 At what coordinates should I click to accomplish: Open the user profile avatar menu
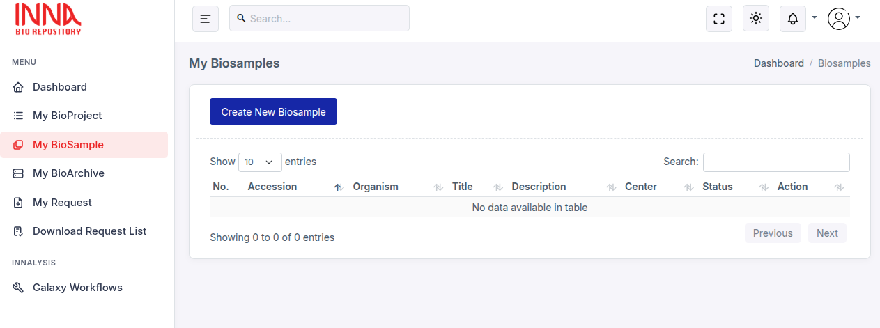point(839,19)
